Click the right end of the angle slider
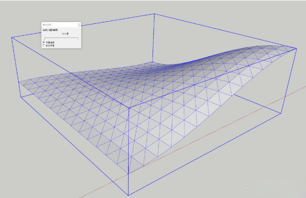This screenshot has height=198, width=306. 78,38
